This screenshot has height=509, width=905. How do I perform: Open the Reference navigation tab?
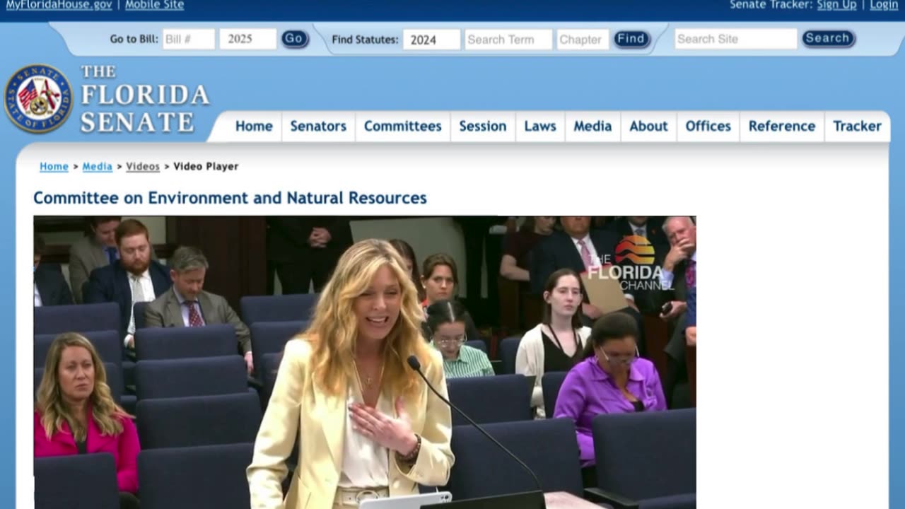782,126
